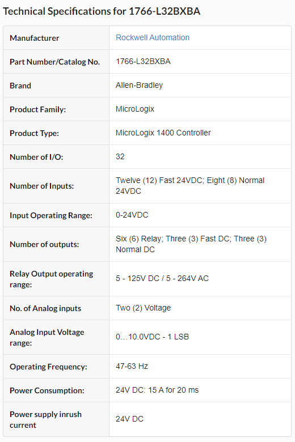Click the MicroLogix product family value
Viewport: 295px width, 442px height.
[135, 109]
